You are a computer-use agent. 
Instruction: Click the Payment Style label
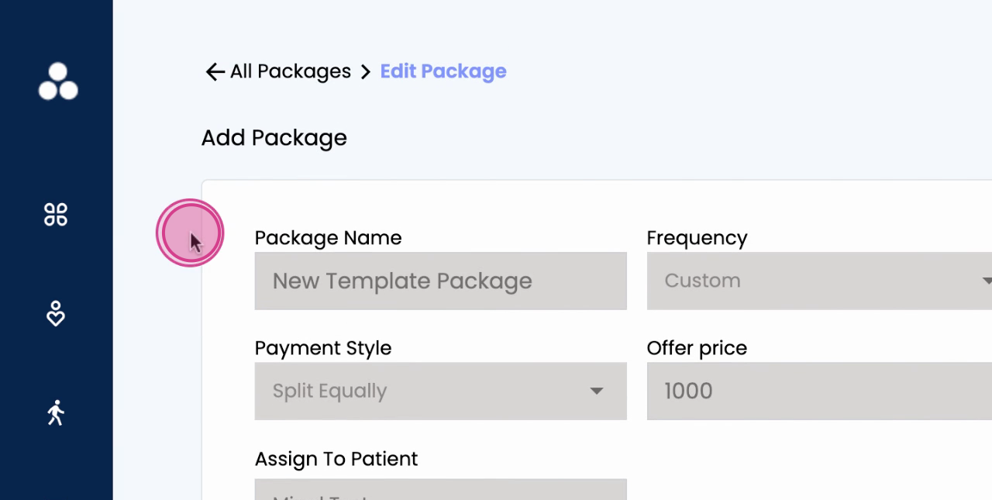click(x=322, y=348)
